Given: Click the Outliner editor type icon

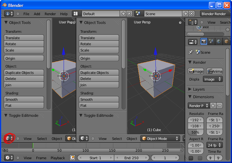Looking at the screenshot, I should pyautogui.click(x=193, y=22).
